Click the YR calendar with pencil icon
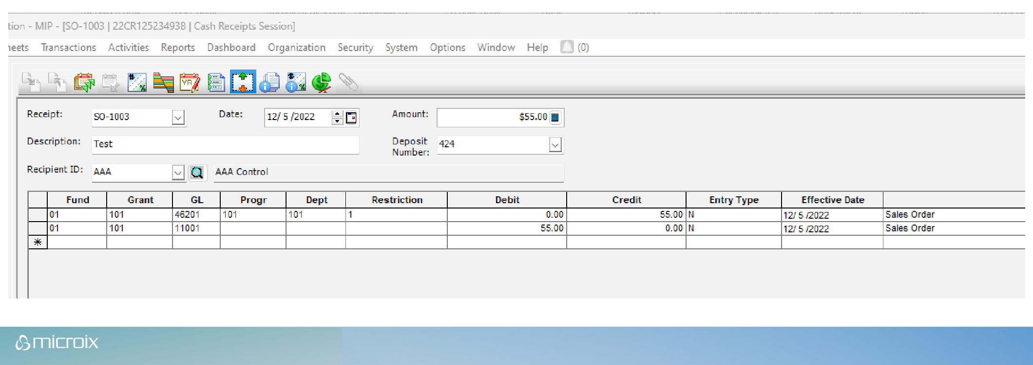Viewport: 1033px width, 365px height. pyautogui.click(x=190, y=83)
